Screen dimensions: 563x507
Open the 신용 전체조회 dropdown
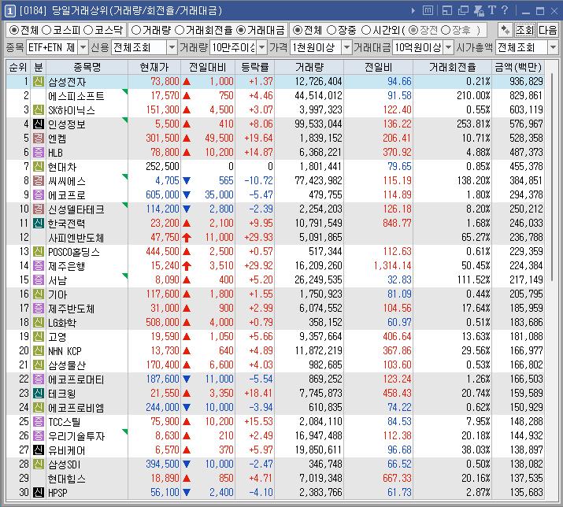point(172,47)
